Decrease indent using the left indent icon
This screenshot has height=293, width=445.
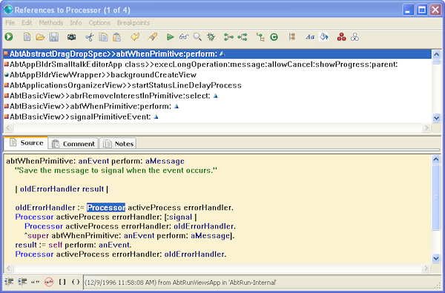[x=9, y=282]
